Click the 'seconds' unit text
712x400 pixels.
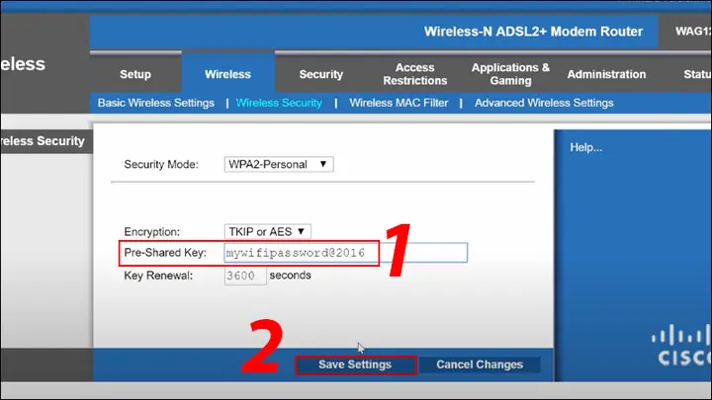point(290,276)
